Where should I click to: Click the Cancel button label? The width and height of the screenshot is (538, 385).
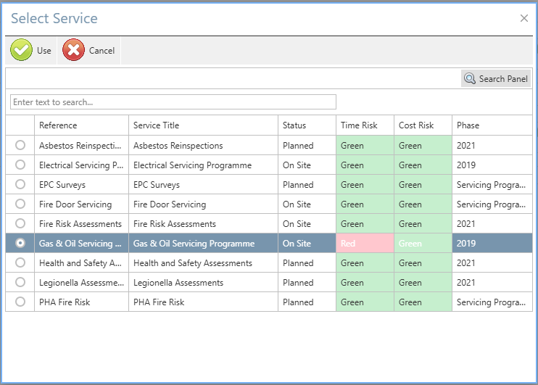point(102,51)
